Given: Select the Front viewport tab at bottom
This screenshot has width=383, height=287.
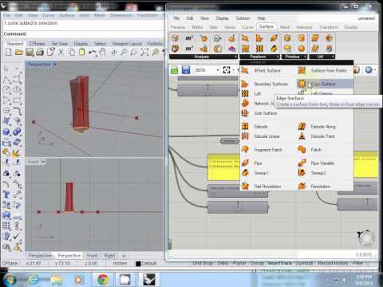Looking at the screenshot, I should (92, 256).
